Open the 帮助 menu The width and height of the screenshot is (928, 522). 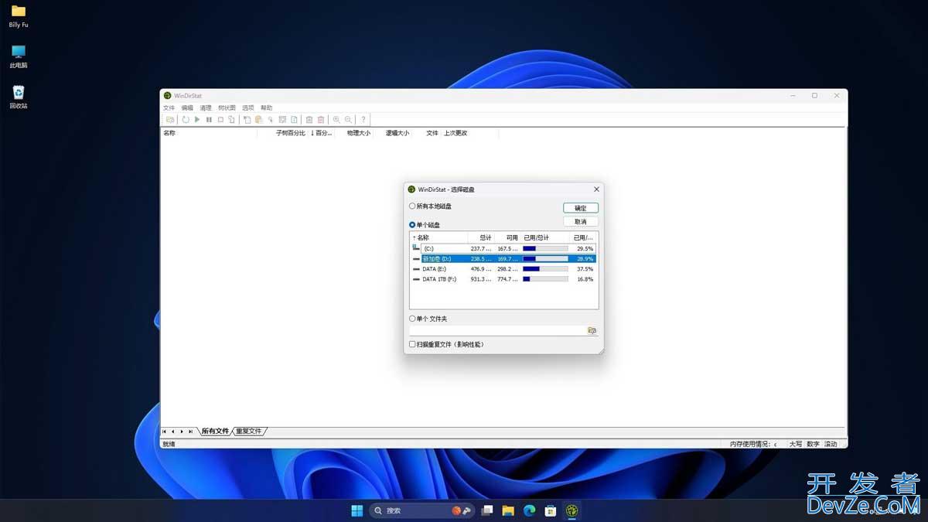[x=267, y=108]
